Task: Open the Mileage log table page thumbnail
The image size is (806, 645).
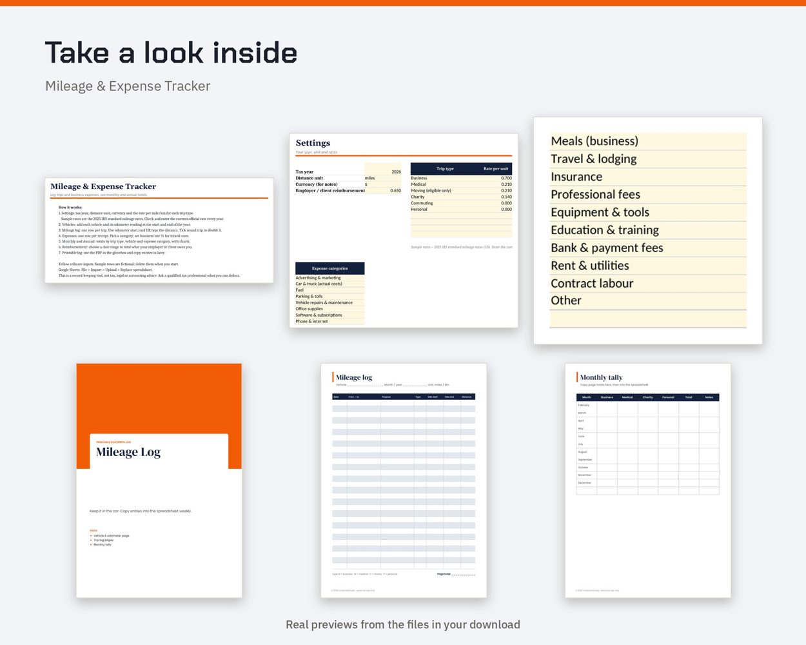Action: click(404, 481)
